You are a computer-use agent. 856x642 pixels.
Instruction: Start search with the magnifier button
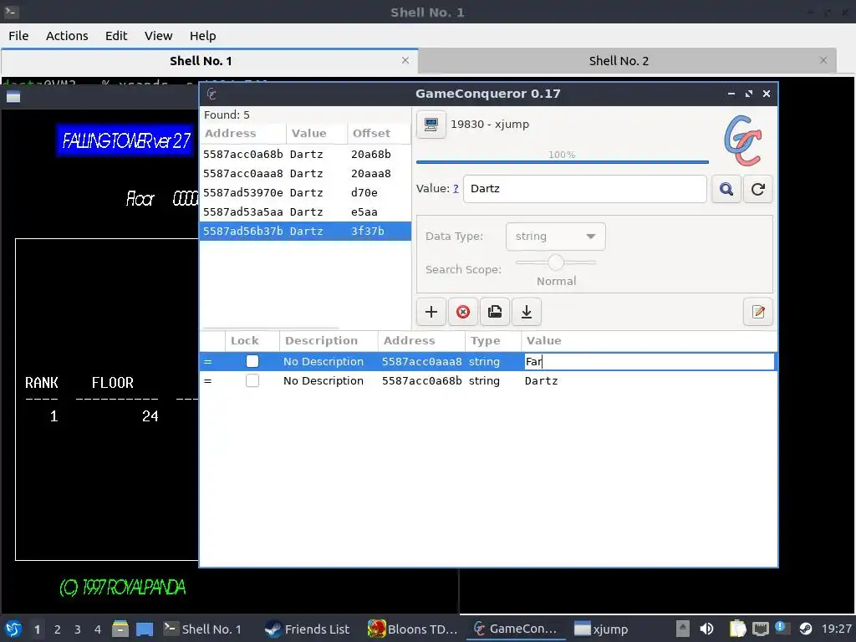726,189
